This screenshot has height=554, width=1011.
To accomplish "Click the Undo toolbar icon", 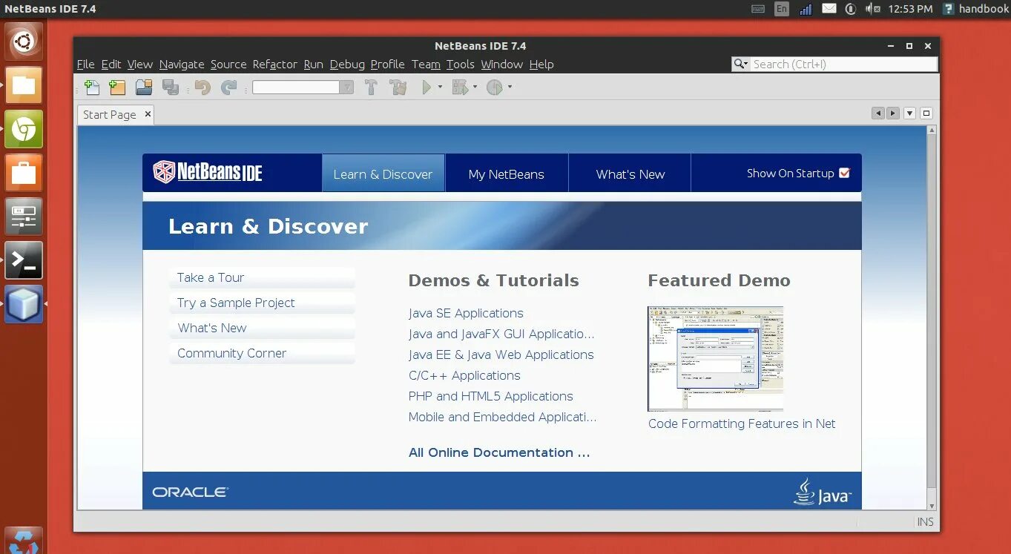I will (x=202, y=88).
